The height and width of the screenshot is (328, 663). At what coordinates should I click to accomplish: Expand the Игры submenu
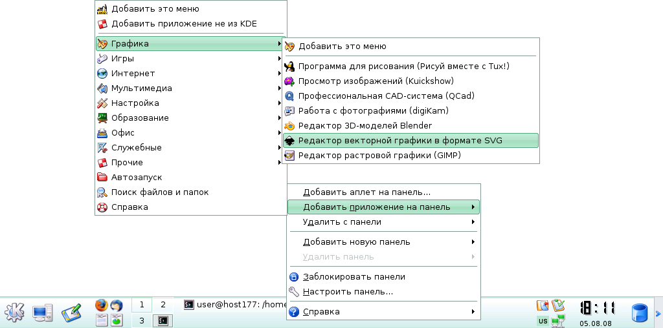[x=122, y=58]
